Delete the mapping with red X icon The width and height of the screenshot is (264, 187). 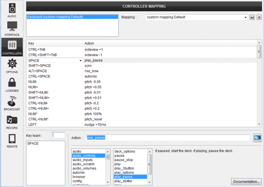click(259, 17)
